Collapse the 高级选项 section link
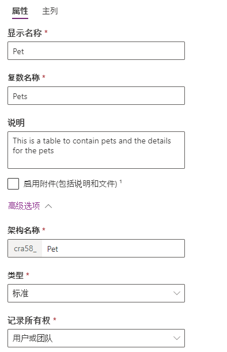This screenshot has height=352, width=227. [x=24, y=206]
